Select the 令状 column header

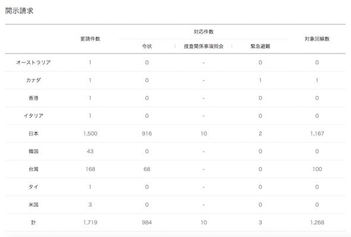click(147, 46)
